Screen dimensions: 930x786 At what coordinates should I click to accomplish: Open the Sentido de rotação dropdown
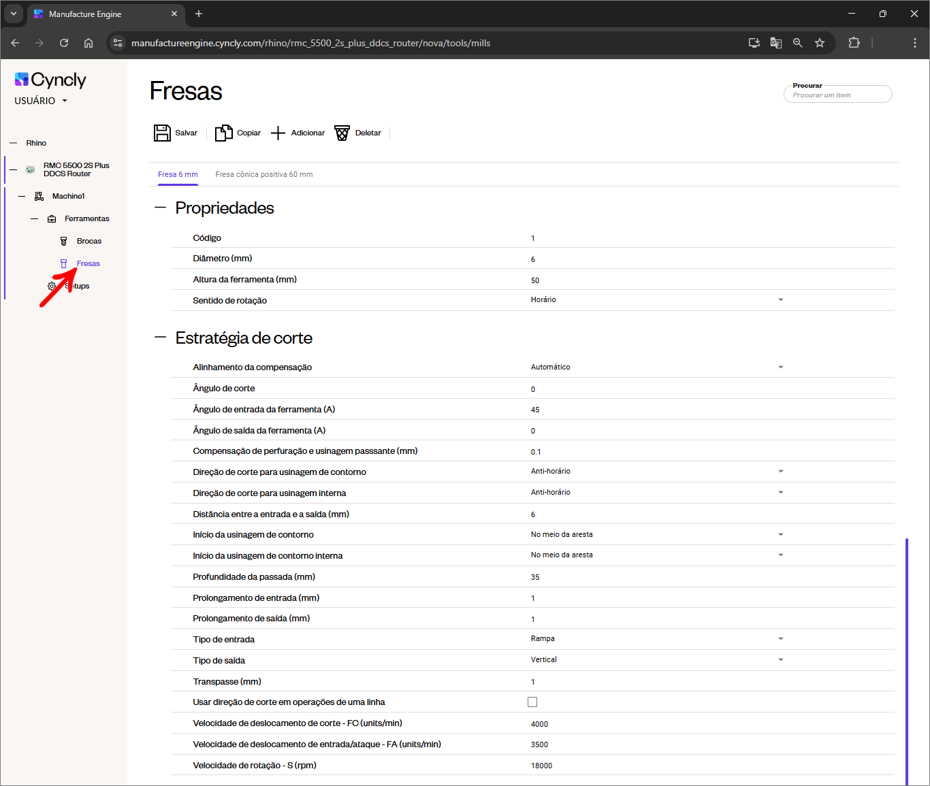coord(780,300)
